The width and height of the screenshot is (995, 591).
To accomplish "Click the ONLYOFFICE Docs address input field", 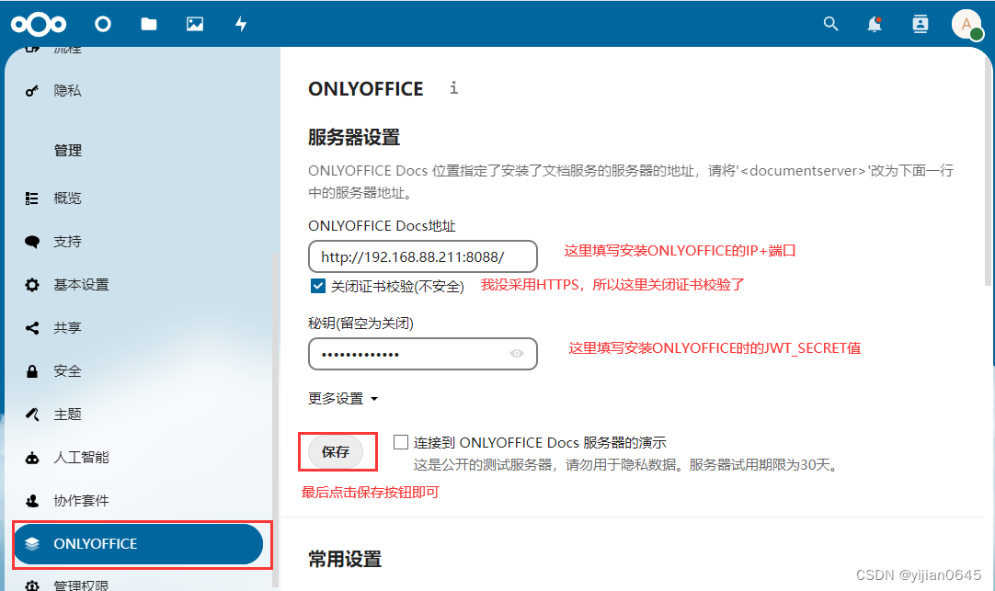I will pyautogui.click(x=422, y=256).
